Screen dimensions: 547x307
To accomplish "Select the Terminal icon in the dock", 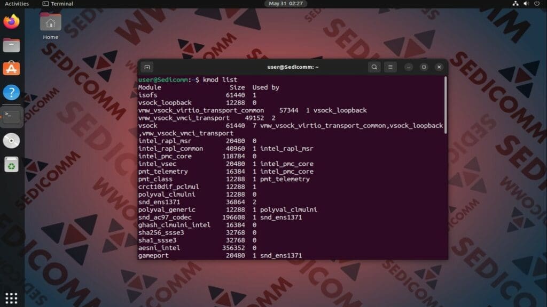I will click(12, 117).
